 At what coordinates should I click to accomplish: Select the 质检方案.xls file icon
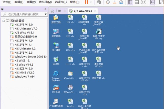[x=99, y=75]
